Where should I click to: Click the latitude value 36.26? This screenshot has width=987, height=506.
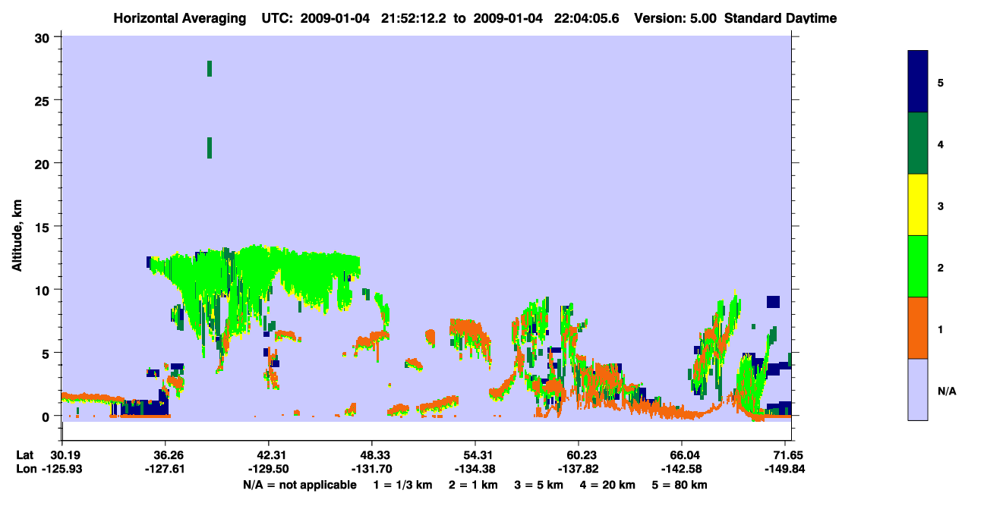[166, 455]
